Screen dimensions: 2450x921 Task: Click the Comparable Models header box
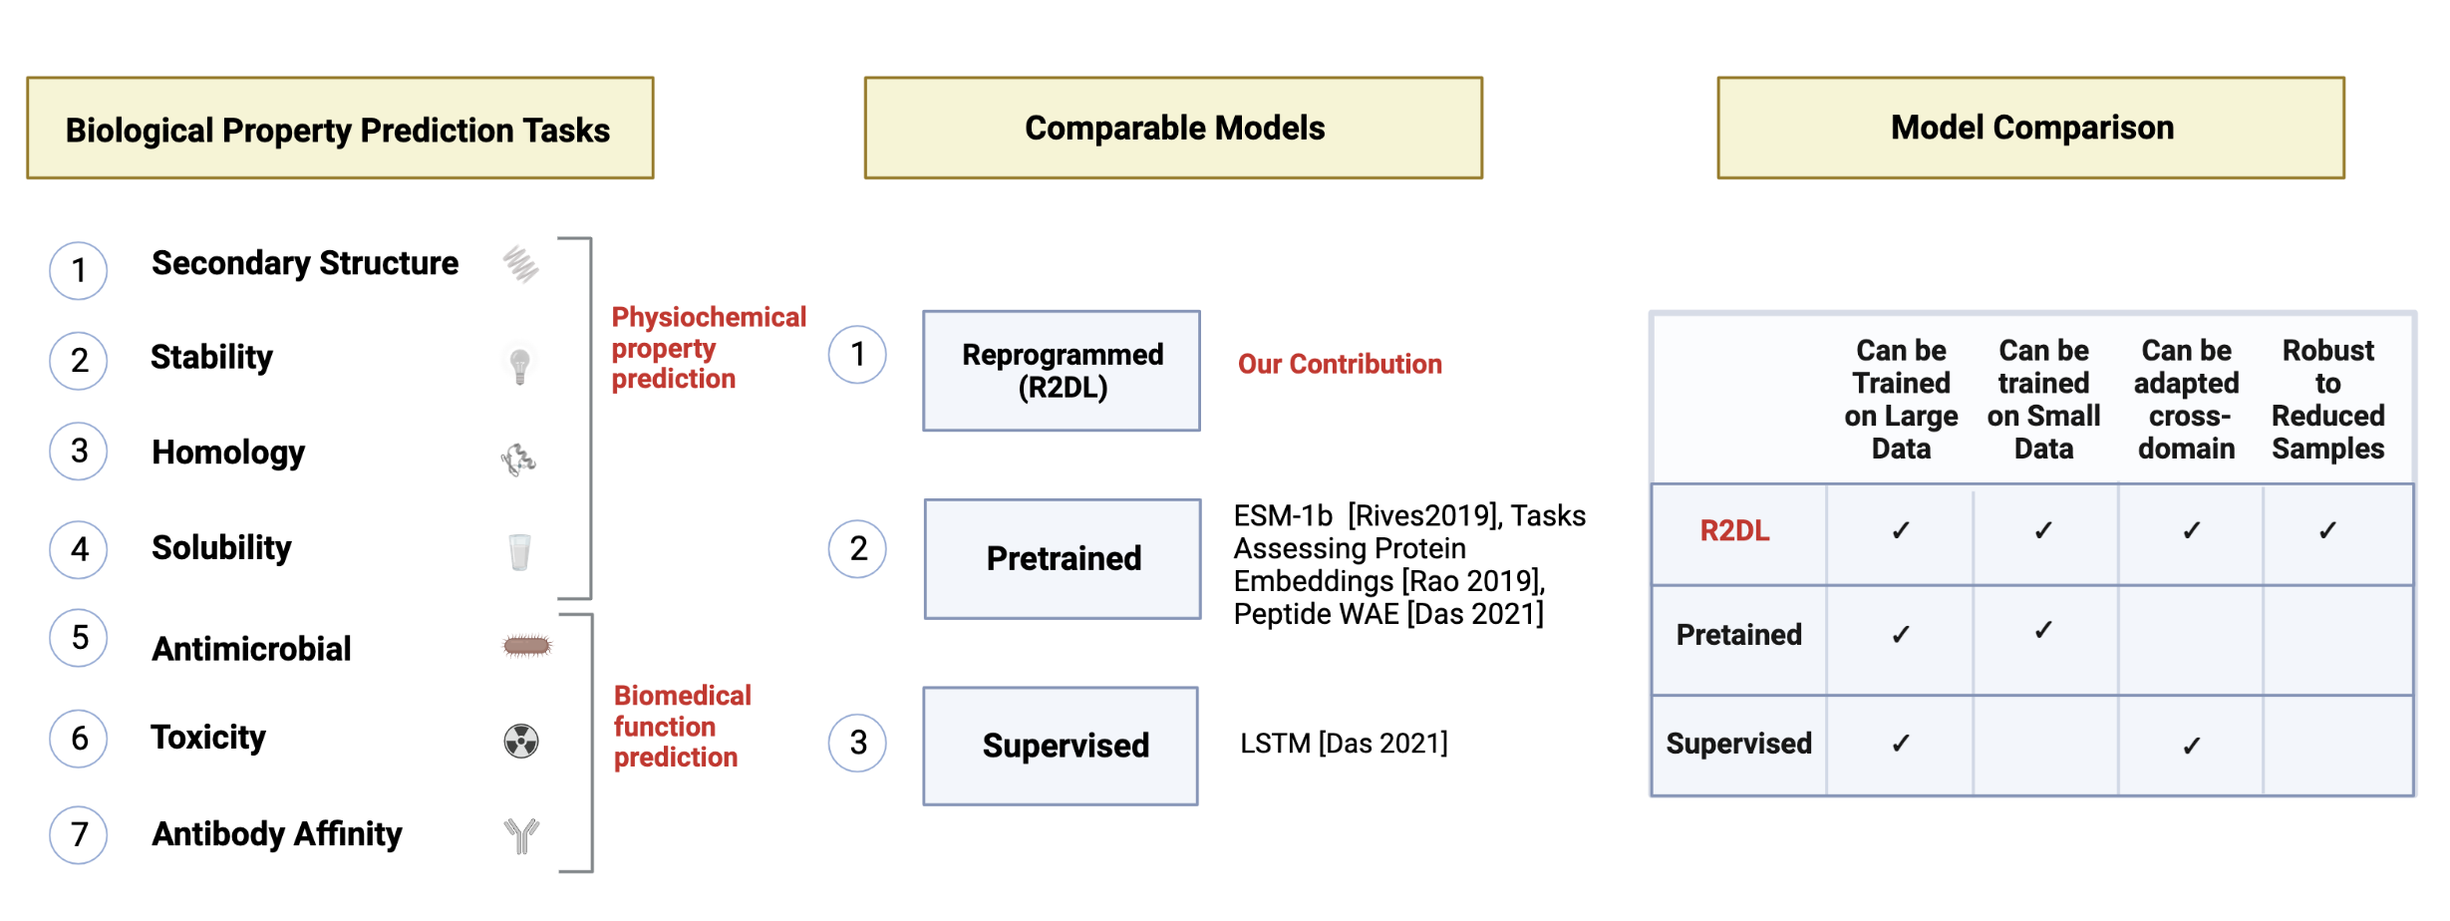(1174, 128)
